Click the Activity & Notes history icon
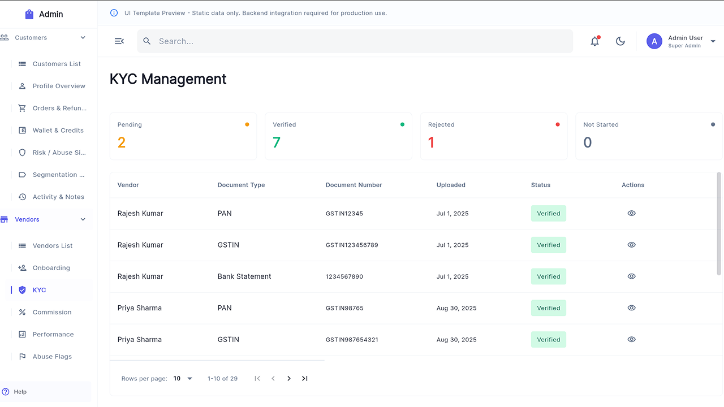 pos(23,197)
